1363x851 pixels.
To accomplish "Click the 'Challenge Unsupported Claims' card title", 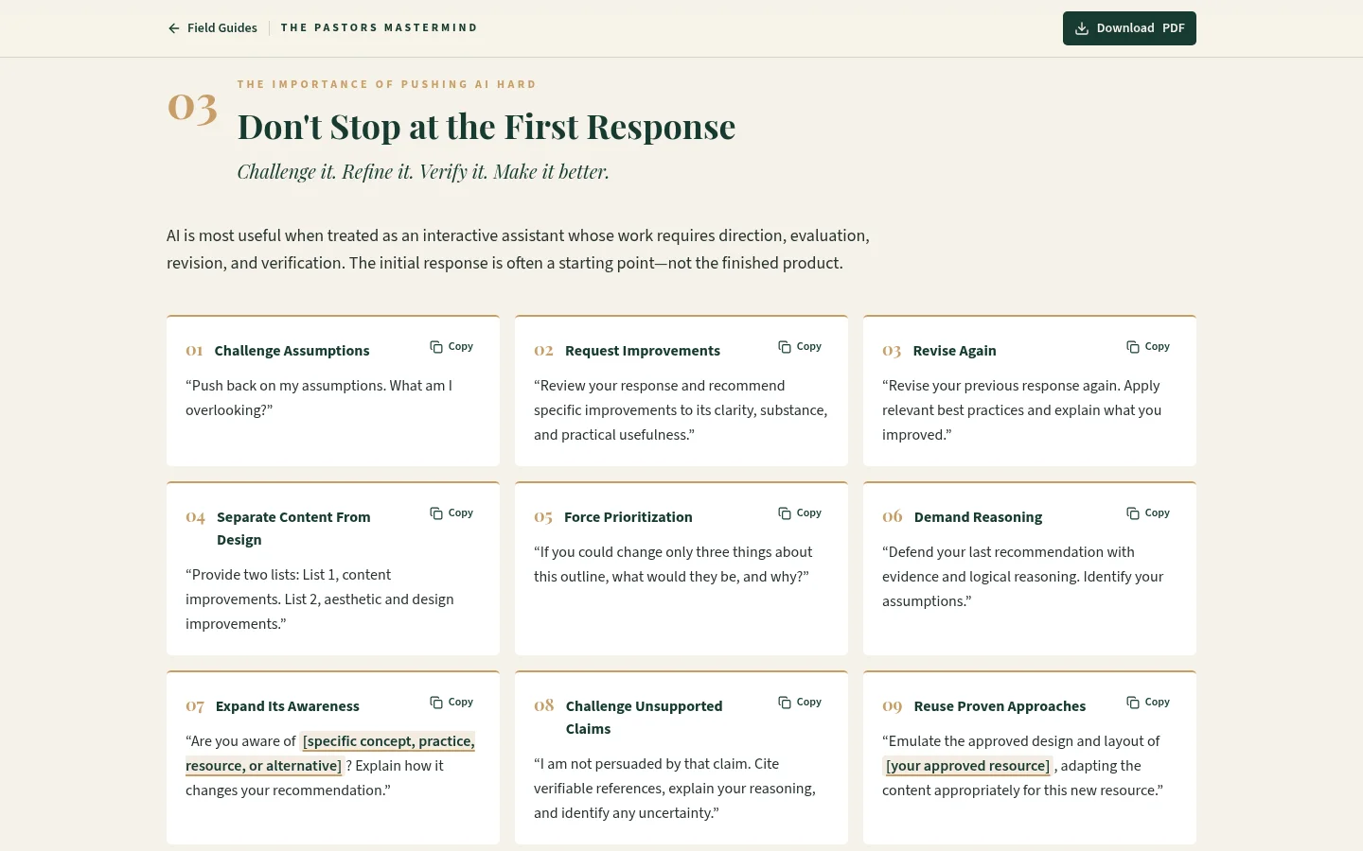I will pos(644,718).
